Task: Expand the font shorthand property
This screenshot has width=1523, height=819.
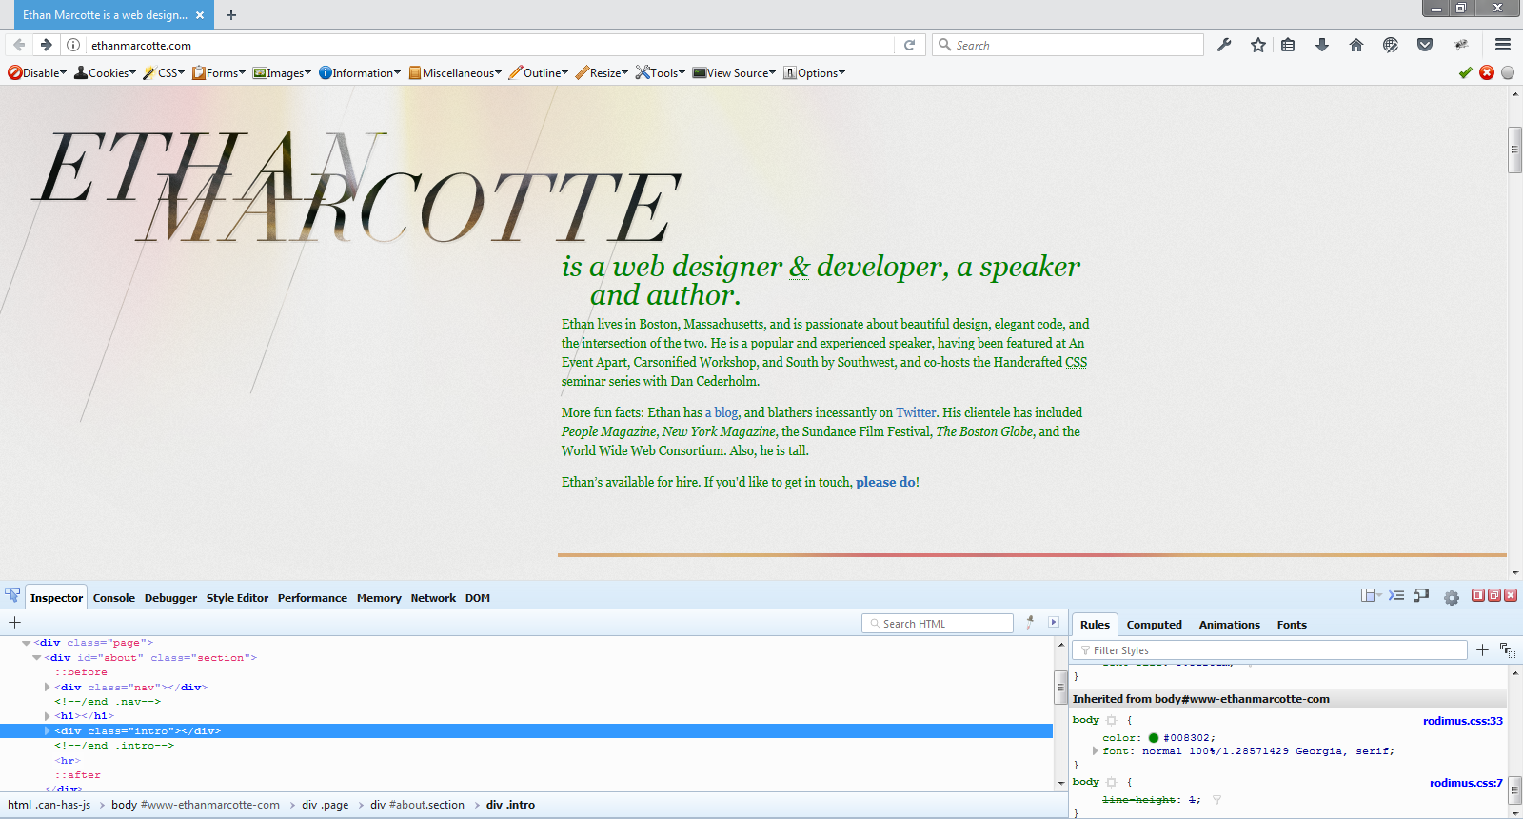Action: (1095, 751)
